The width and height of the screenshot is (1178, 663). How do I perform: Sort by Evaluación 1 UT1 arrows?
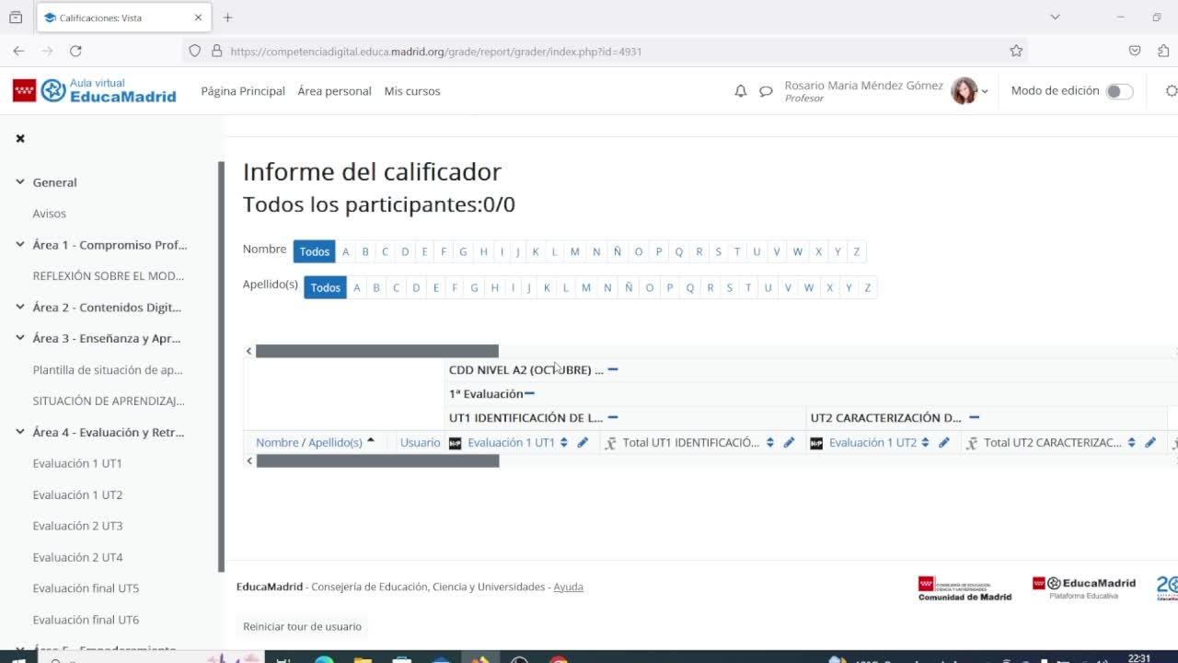click(x=564, y=443)
